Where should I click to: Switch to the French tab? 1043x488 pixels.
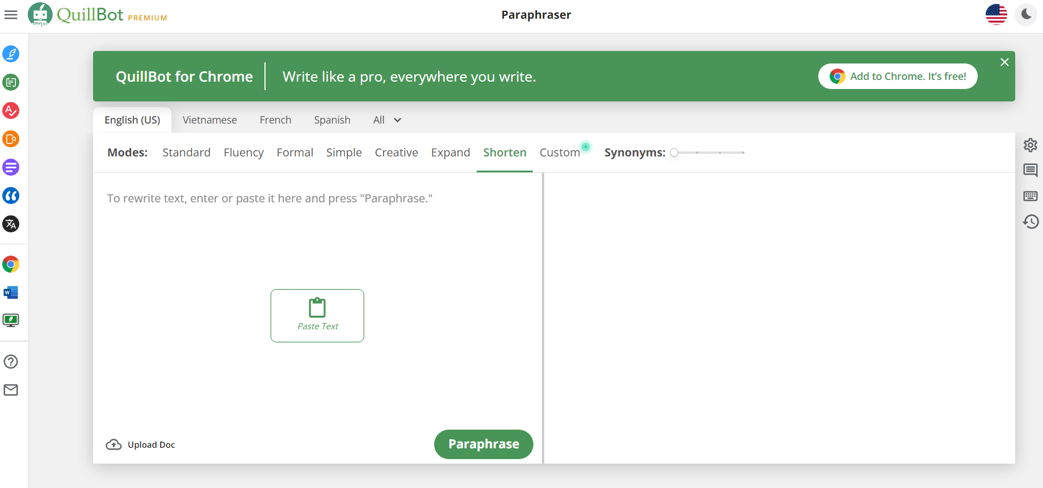coord(276,120)
